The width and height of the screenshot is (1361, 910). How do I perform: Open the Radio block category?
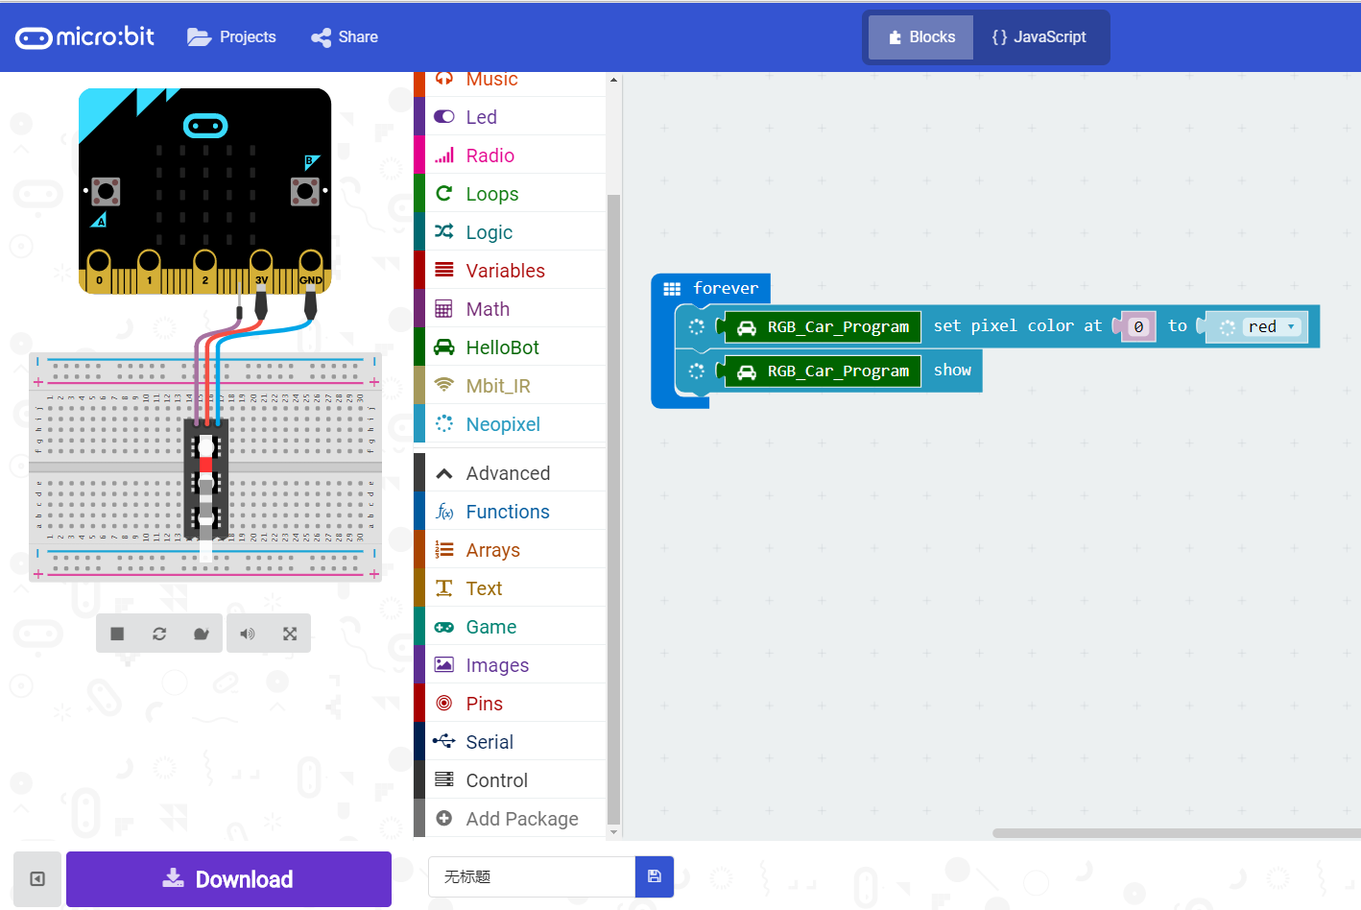pyautogui.click(x=510, y=155)
